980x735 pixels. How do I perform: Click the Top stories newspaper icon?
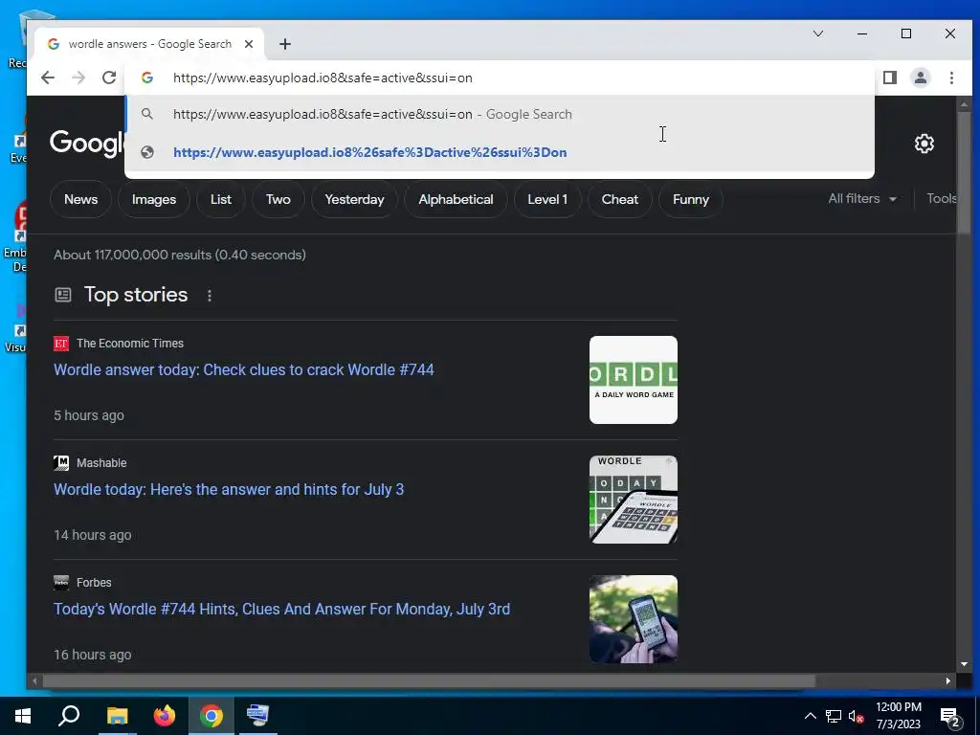click(63, 295)
